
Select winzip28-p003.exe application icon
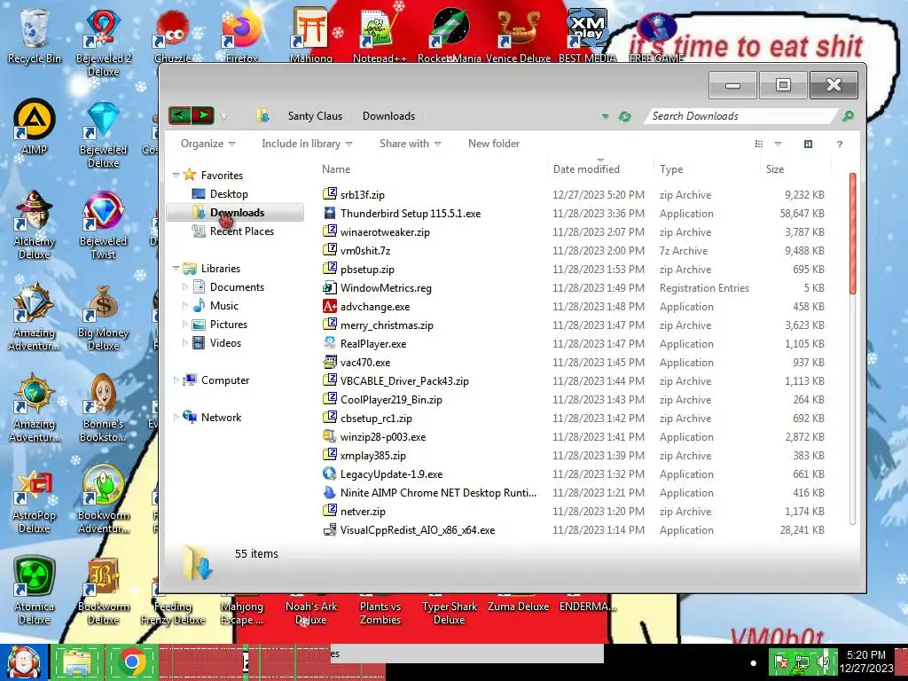pyautogui.click(x=330, y=436)
